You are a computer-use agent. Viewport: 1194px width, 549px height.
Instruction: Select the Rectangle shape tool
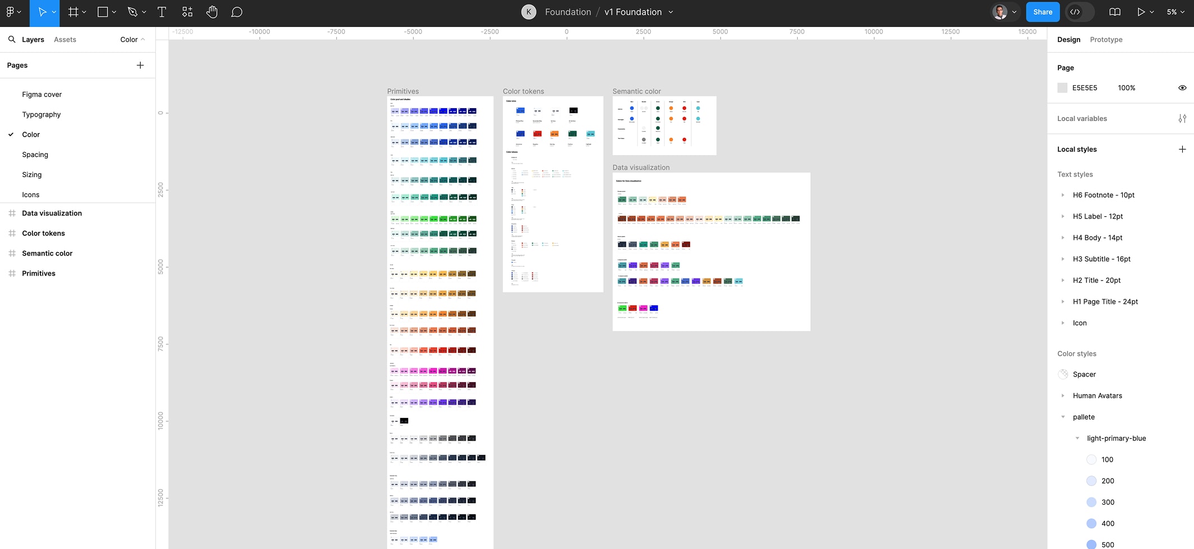click(x=103, y=12)
